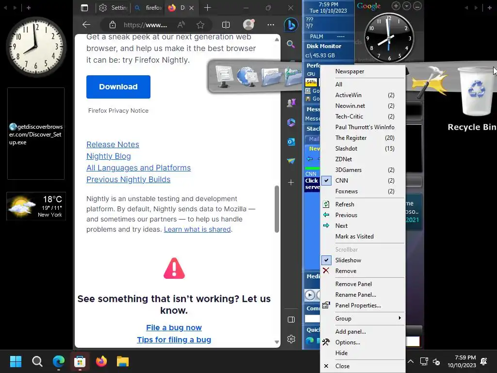Select Next in the context menu
The height and width of the screenshot is (373, 497).
click(x=363, y=226)
